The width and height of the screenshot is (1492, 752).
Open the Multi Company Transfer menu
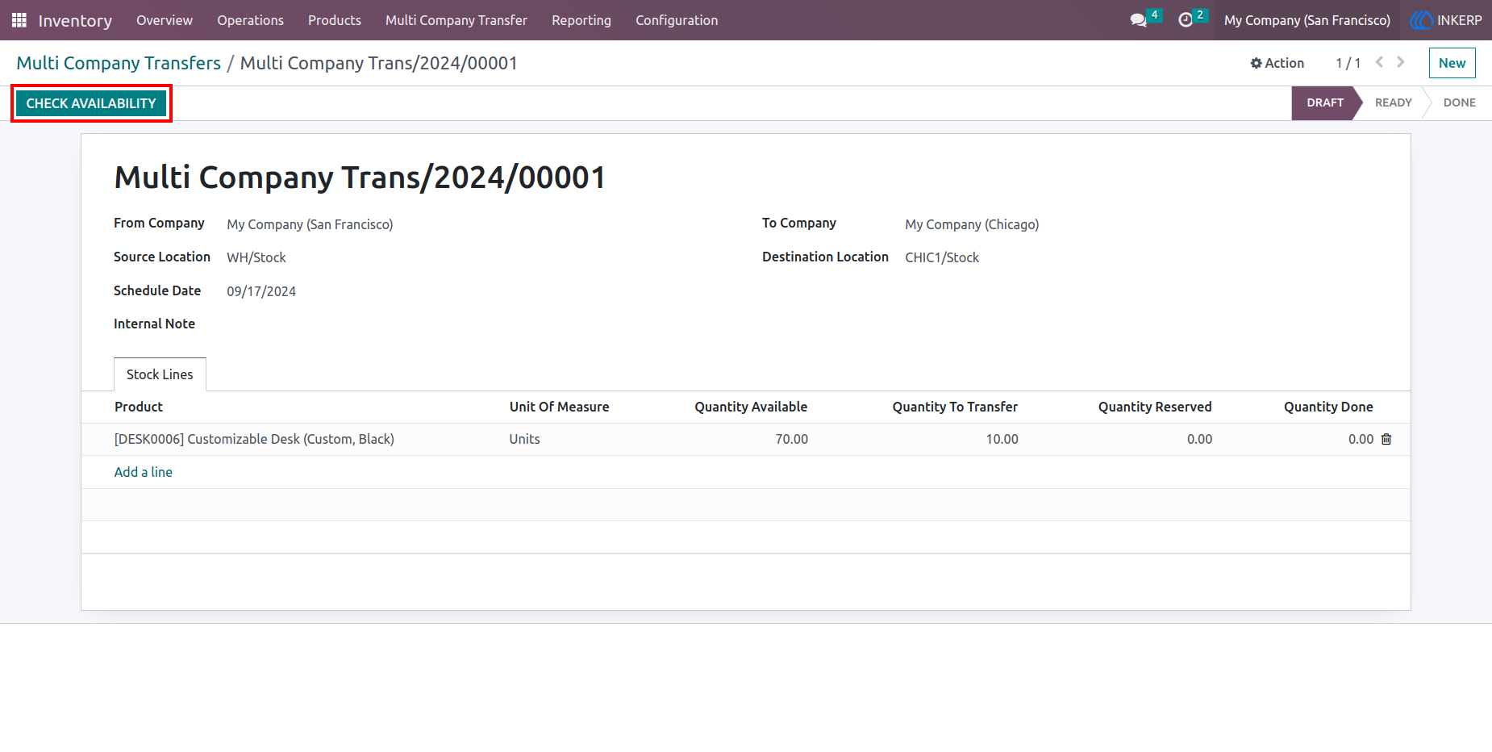pyautogui.click(x=456, y=20)
